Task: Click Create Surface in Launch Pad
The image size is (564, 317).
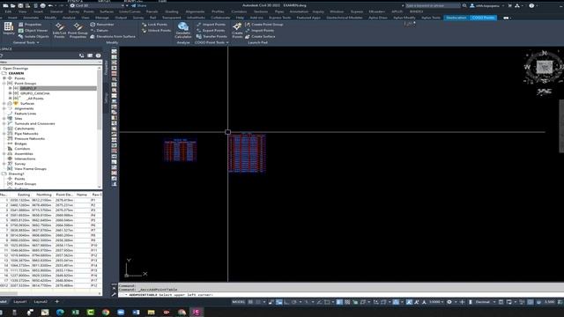Action: click(260, 37)
